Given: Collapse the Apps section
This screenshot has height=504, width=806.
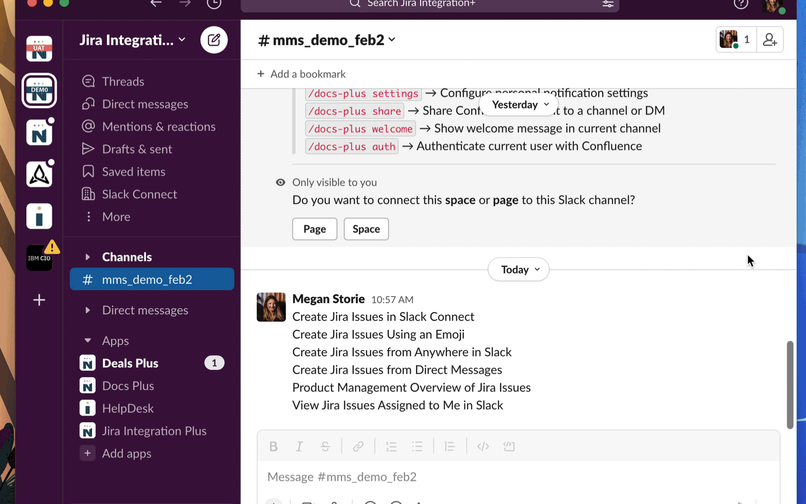Looking at the screenshot, I should tap(88, 341).
